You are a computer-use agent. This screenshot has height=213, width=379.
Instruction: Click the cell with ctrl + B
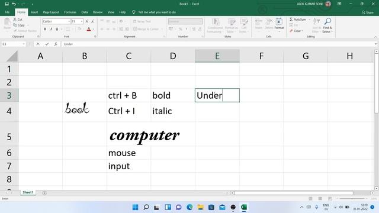(129, 95)
